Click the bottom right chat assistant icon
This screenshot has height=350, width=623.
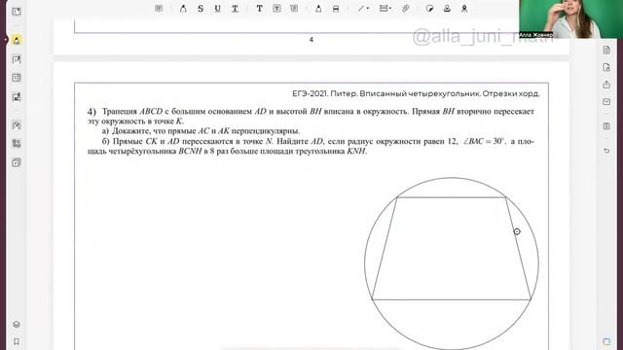pos(606,341)
